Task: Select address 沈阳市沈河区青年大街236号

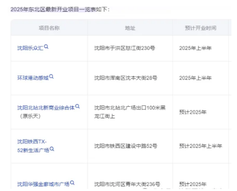Action: tap(127, 184)
